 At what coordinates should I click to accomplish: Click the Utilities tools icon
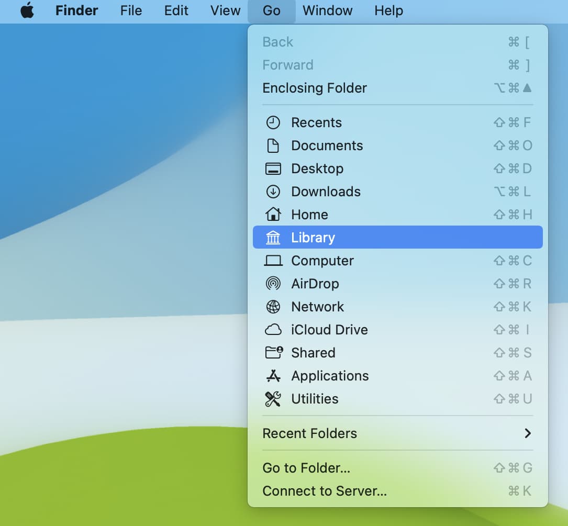tap(273, 399)
